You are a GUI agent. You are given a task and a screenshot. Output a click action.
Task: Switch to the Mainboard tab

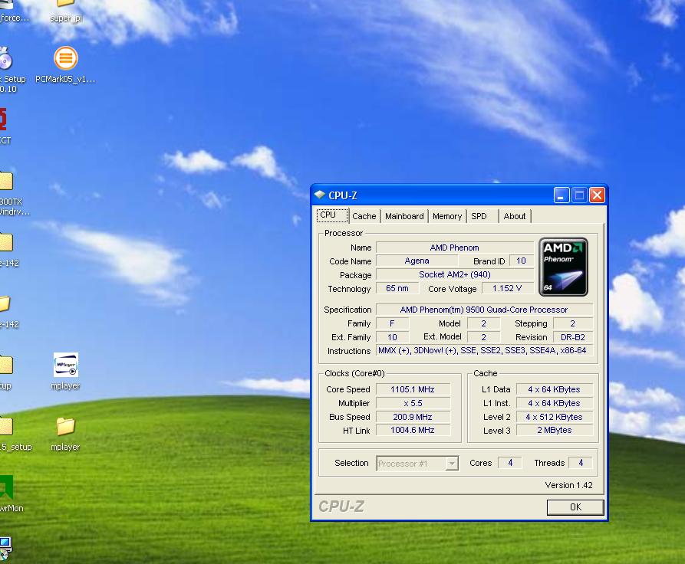coord(404,216)
